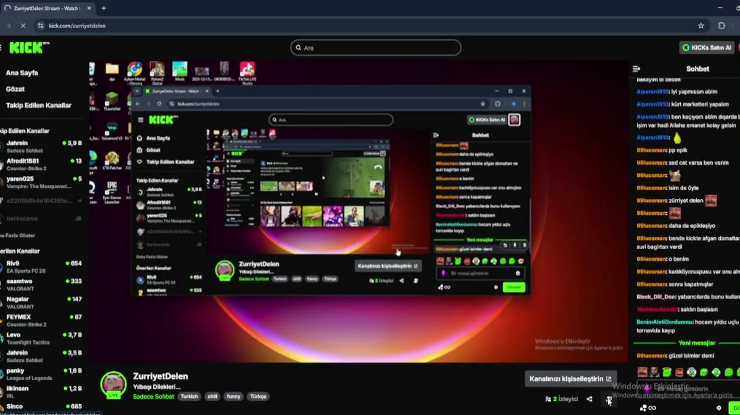The height and width of the screenshot is (415, 740).
Task: Bookmark this page with the star icon
Action: point(701,25)
